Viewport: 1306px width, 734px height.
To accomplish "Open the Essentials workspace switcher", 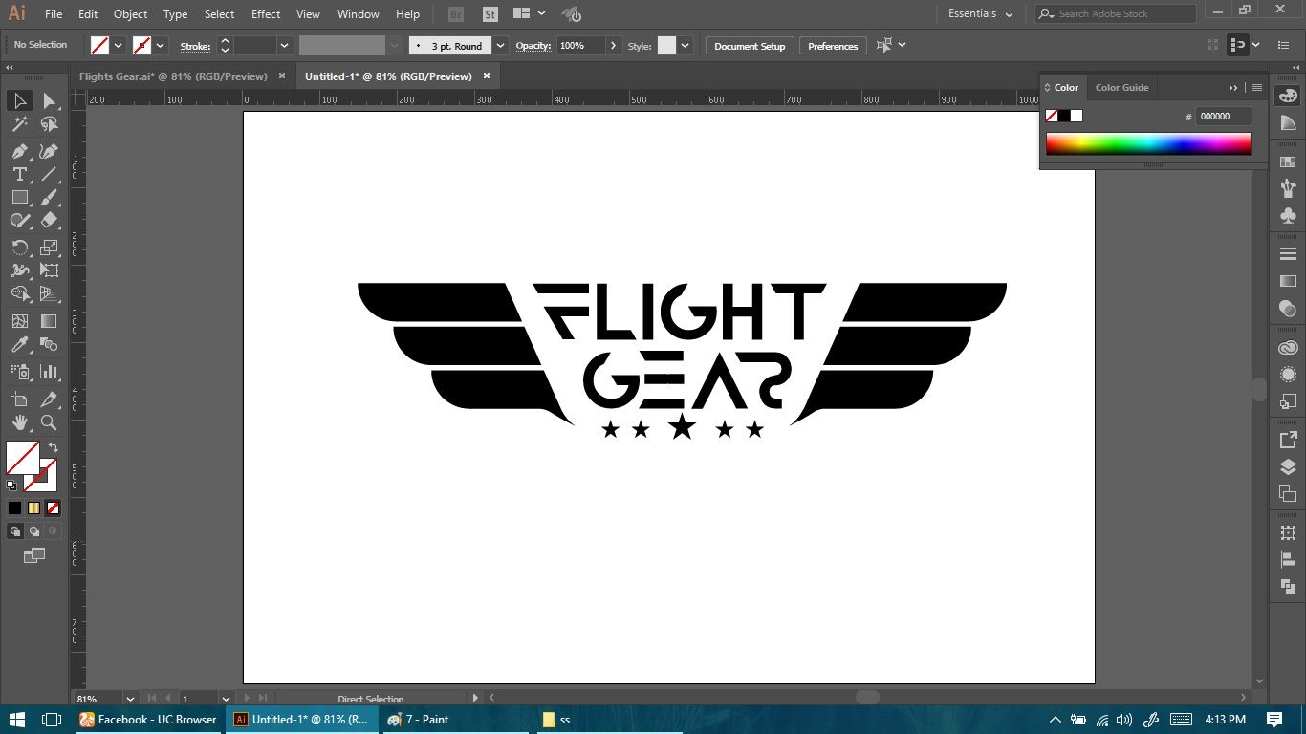I will 980,13.
